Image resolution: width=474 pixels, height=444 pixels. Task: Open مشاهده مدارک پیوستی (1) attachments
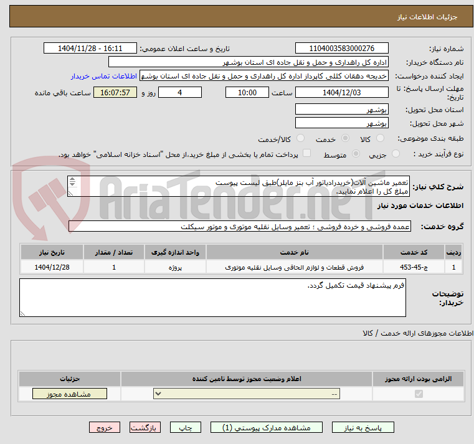point(267,428)
